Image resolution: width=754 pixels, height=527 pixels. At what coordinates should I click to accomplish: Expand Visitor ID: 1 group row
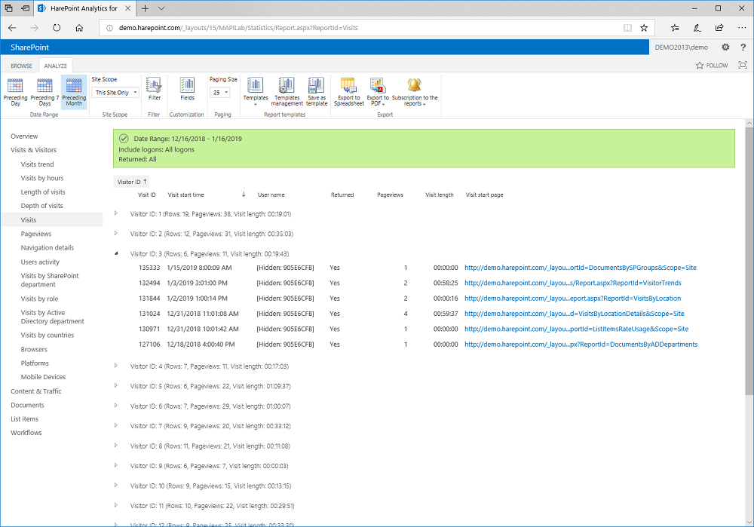tap(116, 213)
